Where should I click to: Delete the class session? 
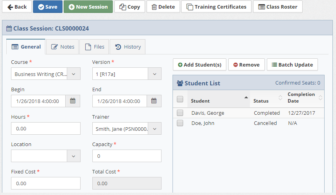pyautogui.click(x=163, y=7)
